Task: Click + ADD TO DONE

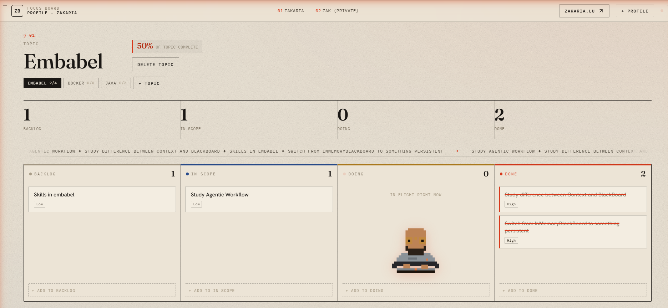Action: [573, 290]
